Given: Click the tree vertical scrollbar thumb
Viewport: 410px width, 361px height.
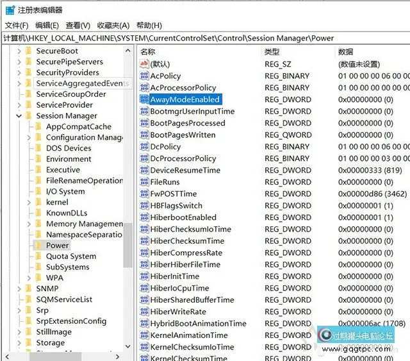Looking at the screenshot, I should click(128, 245).
